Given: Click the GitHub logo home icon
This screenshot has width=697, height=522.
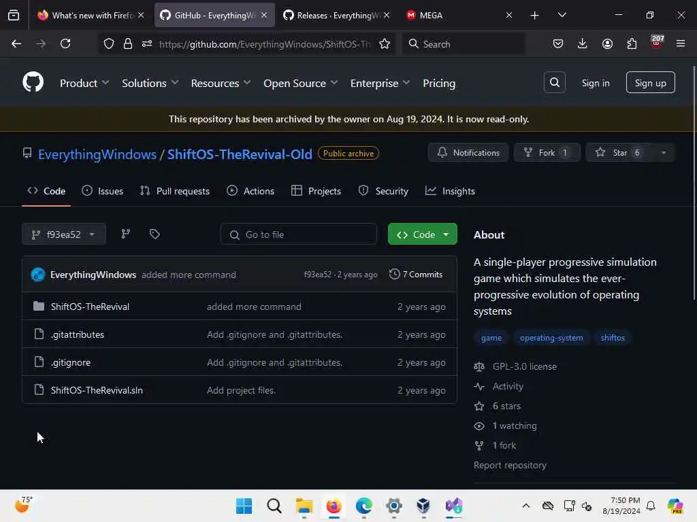Looking at the screenshot, I should [33, 82].
